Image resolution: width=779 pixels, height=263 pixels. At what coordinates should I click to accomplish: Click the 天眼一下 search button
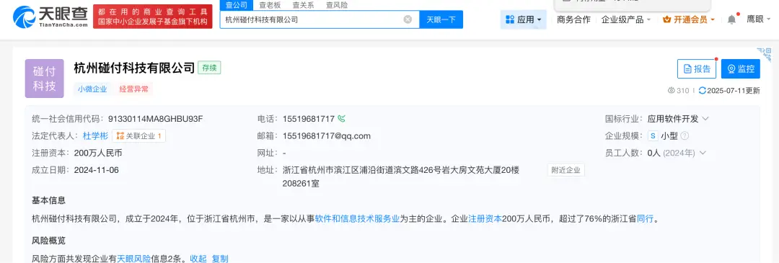(x=441, y=19)
